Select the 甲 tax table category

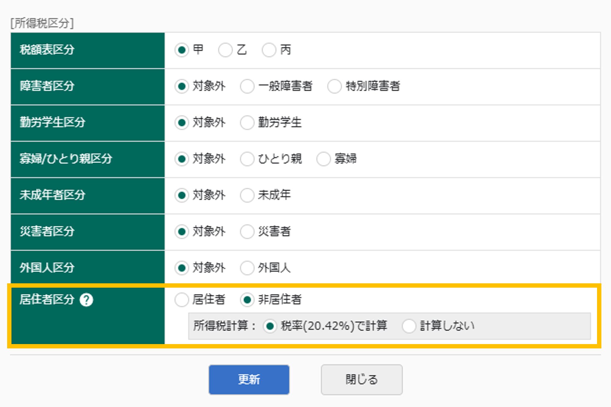coord(182,50)
